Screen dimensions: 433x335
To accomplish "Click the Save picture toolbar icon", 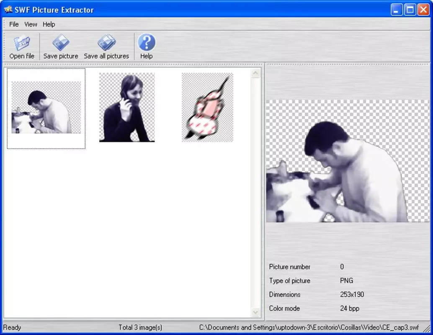I will point(61,42).
